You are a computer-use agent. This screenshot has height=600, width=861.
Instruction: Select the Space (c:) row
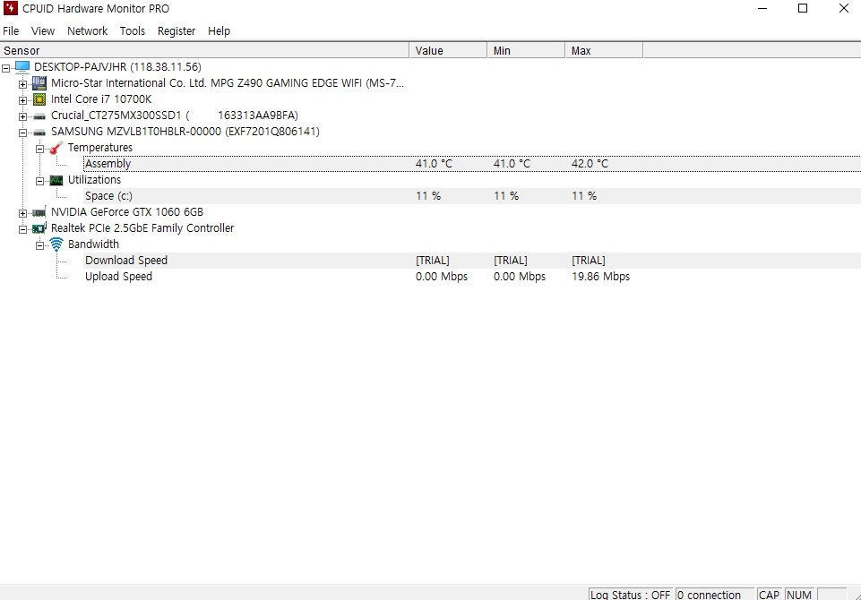[x=472, y=196]
